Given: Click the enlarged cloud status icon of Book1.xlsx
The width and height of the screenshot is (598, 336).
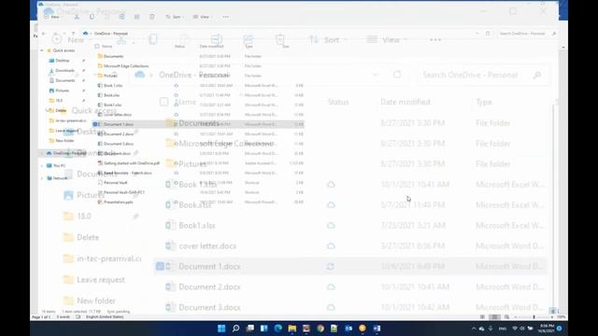Looking at the screenshot, I should coord(331,226).
